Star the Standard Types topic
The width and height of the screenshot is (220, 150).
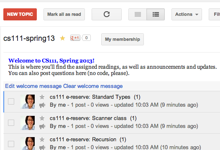pyautogui.click(x=42, y=97)
